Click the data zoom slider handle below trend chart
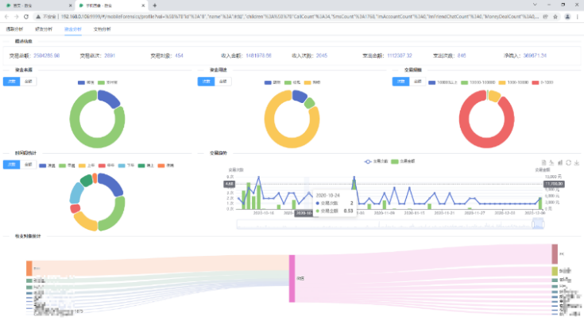The height and width of the screenshot is (332, 584). tap(532, 224)
